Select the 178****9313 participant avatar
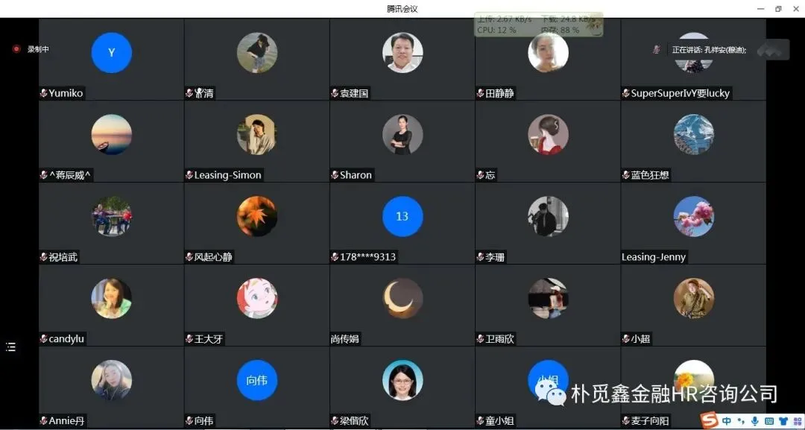The image size is (805, 430). point(402,216)
